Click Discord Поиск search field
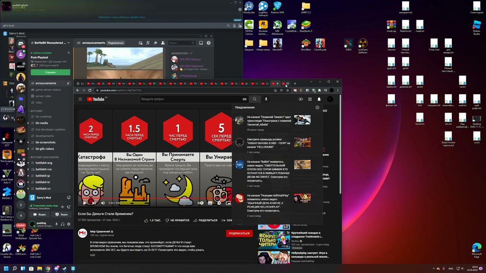The width and height of the screenshot is (486, 273). (181, 43)
